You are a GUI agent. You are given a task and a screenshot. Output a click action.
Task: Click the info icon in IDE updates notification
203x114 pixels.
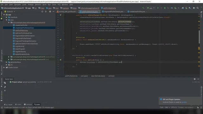(161, 99)
